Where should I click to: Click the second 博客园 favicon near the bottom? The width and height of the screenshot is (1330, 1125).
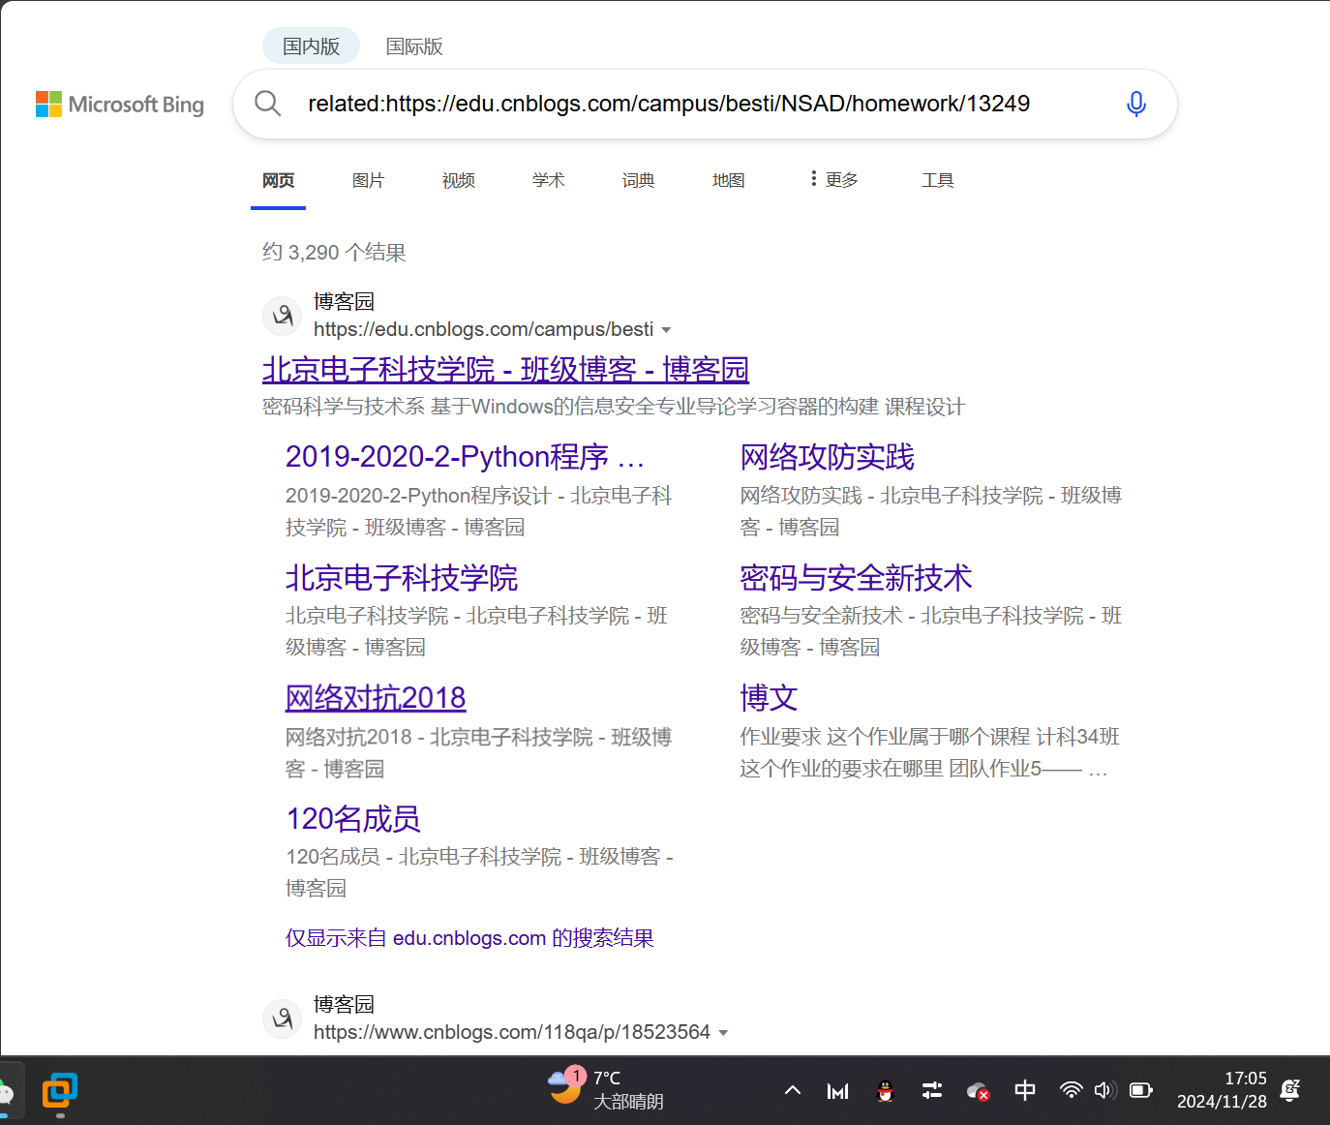[x=283, y=1019]
